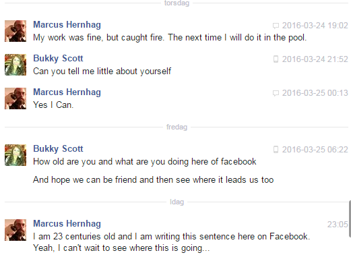Open Bukky Scott's avatar next to 'Can you tell me'
Viewport: 351px width, 259px height.
[x=15, y=65]
